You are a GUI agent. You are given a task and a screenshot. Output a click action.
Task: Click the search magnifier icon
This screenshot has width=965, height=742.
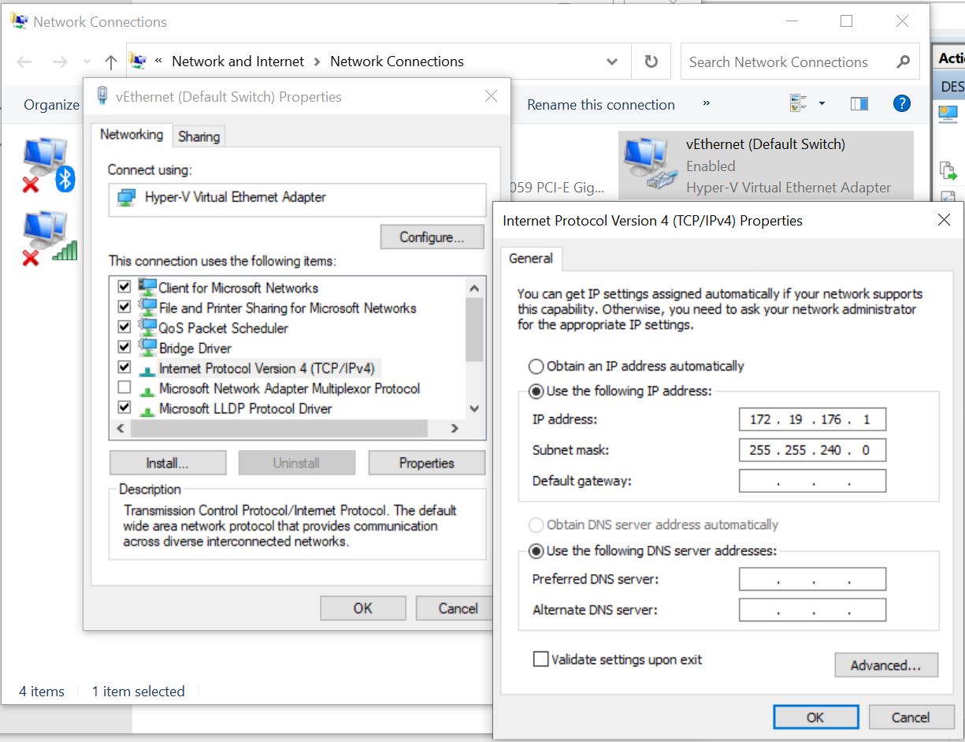coord(903,61)
